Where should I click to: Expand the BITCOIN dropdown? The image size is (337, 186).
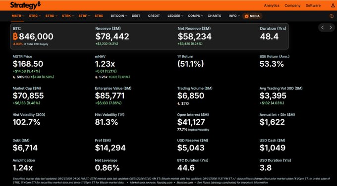(118, 16)
